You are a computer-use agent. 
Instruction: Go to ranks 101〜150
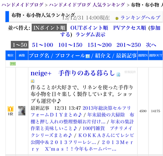(x=70, y=45)
